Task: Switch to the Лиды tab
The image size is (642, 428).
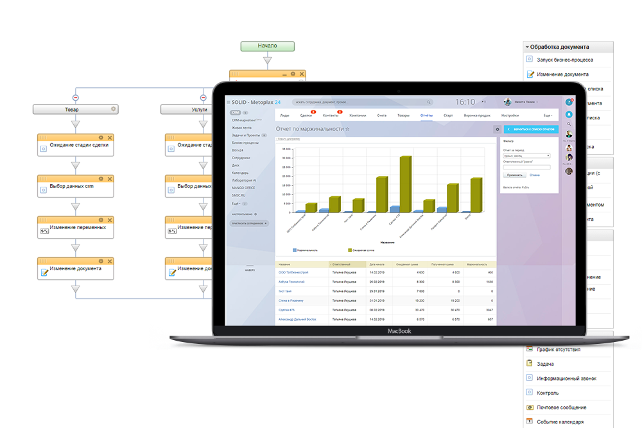Action: (x=284, y=116)
